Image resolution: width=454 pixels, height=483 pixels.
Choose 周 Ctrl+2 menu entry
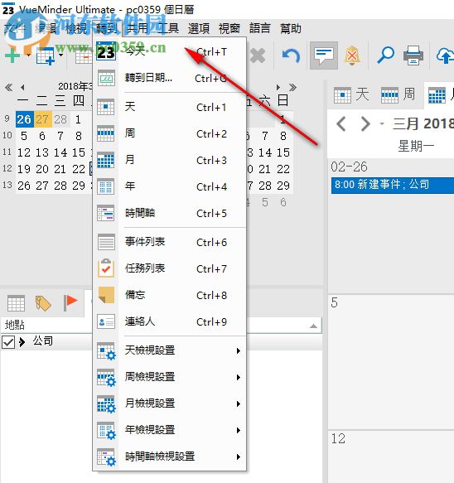[170, 133]
